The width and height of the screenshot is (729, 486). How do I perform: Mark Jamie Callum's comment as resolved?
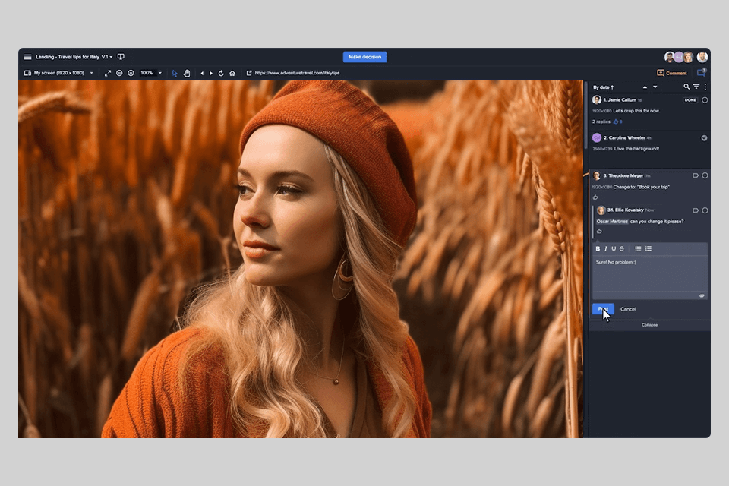click(x=705, y=100)
